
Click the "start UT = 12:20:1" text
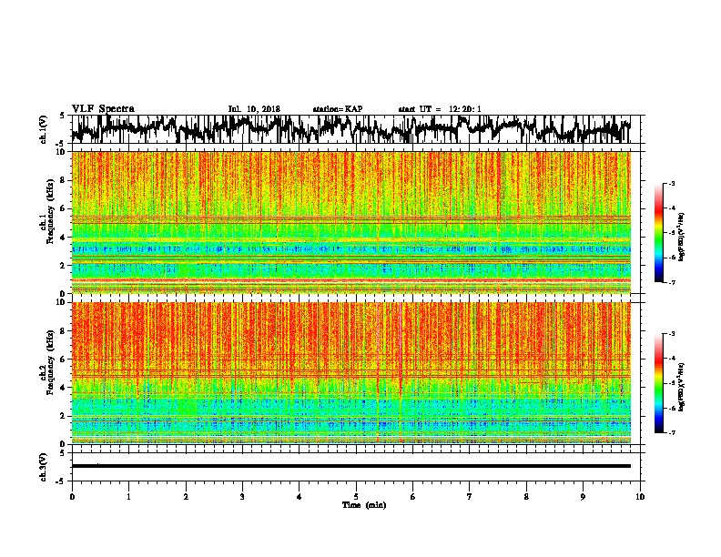pyautogui.click(x=440, y=109)
